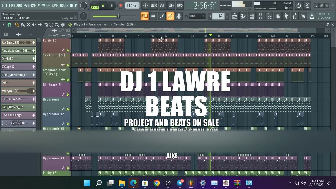Pause playback with the pause button
336x189 pixels.
click(x=103, y=5)
